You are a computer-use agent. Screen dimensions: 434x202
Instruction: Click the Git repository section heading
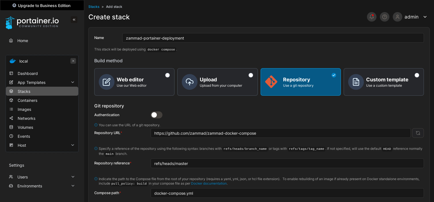pos(109,106)
